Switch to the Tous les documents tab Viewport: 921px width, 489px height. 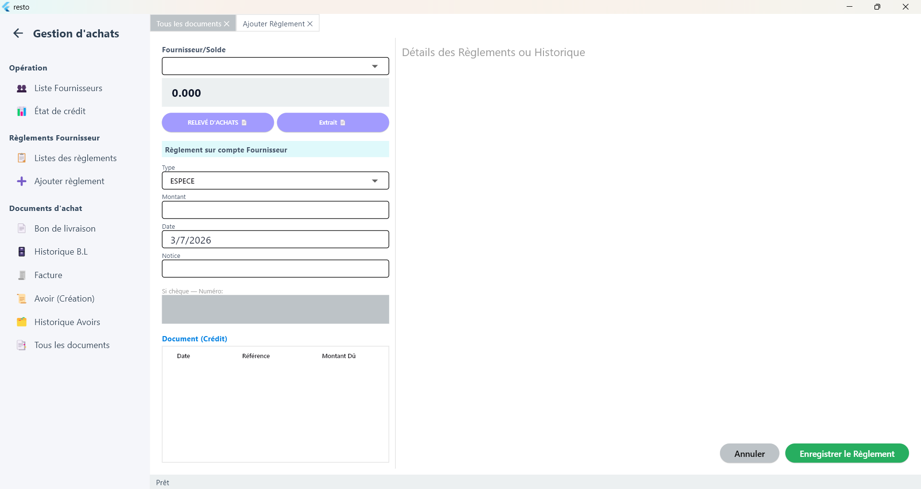point(189,24)
